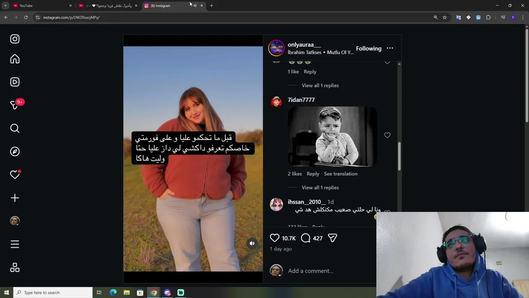This screenshot has height=298, width=529.
Task: Like 7idan7777's comment with small heart
Action: (x=387, y=135)
